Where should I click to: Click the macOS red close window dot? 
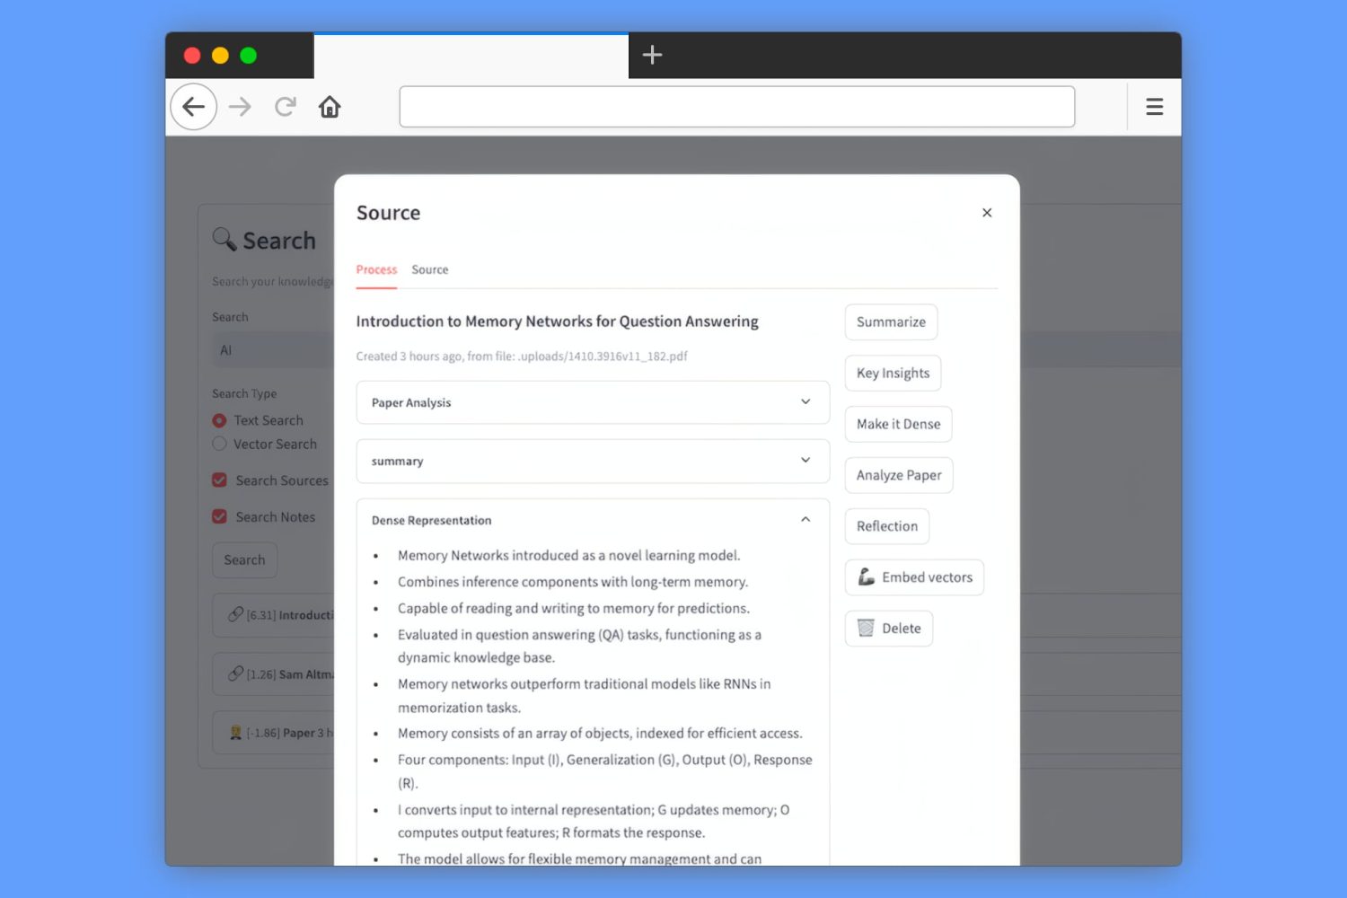tap(192, 56)
